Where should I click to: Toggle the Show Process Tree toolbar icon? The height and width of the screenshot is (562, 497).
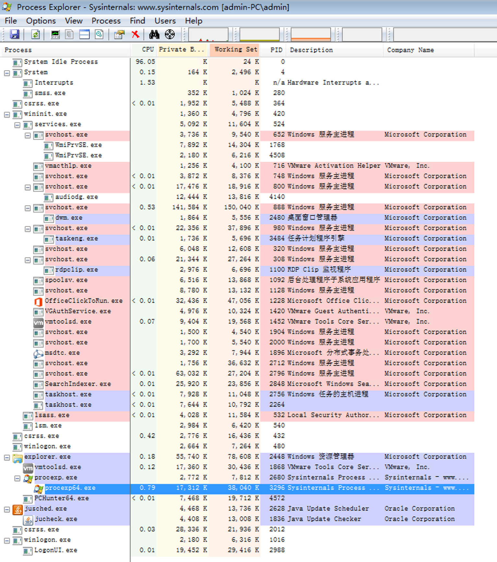point(69,34)
